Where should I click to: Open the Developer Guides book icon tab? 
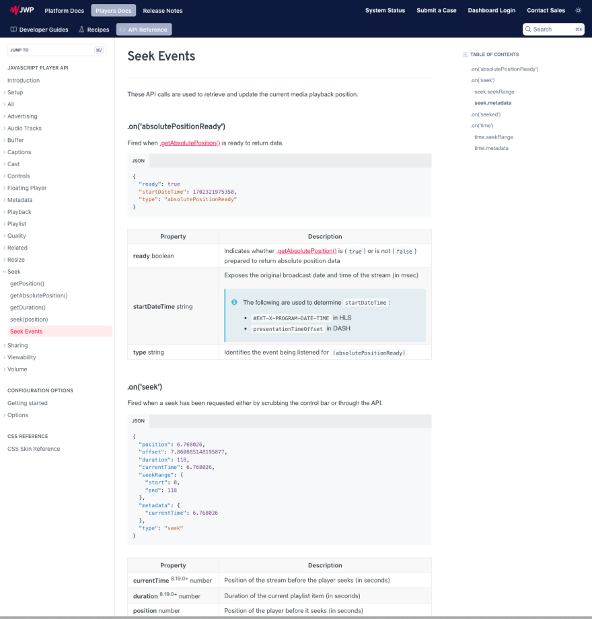point(13,30)
